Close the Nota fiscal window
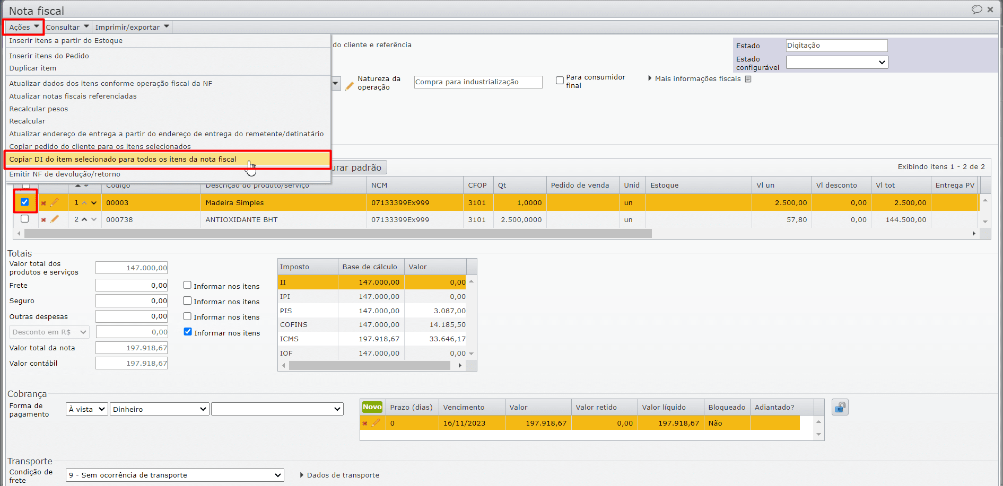Viewport: 1003px width, 486px height. pos(990,10)
